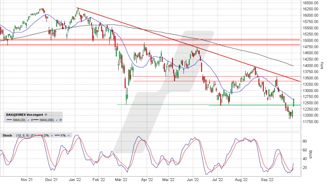
Task: Click the Stoch axis title on right
Action: 310,154
